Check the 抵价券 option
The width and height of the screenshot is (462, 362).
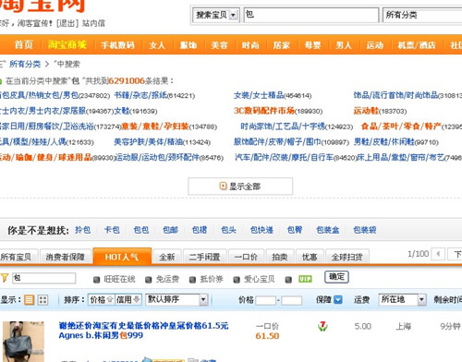193,280
